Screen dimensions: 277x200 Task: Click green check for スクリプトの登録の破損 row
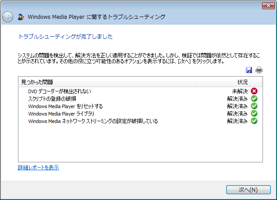tap(254, 98)
